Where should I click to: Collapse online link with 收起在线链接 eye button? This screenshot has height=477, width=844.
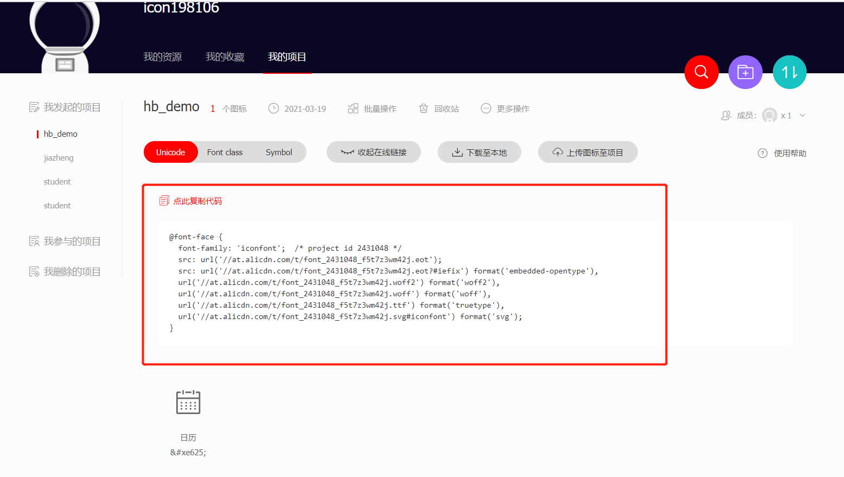373,152
